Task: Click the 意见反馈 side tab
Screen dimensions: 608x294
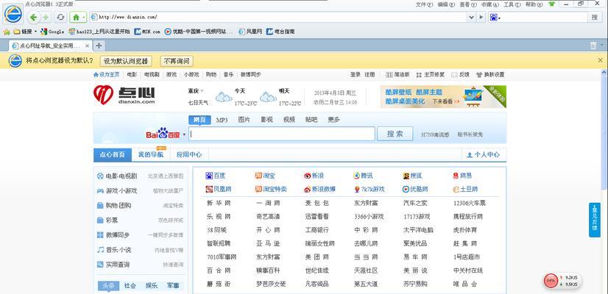Action: pos(595,220)
